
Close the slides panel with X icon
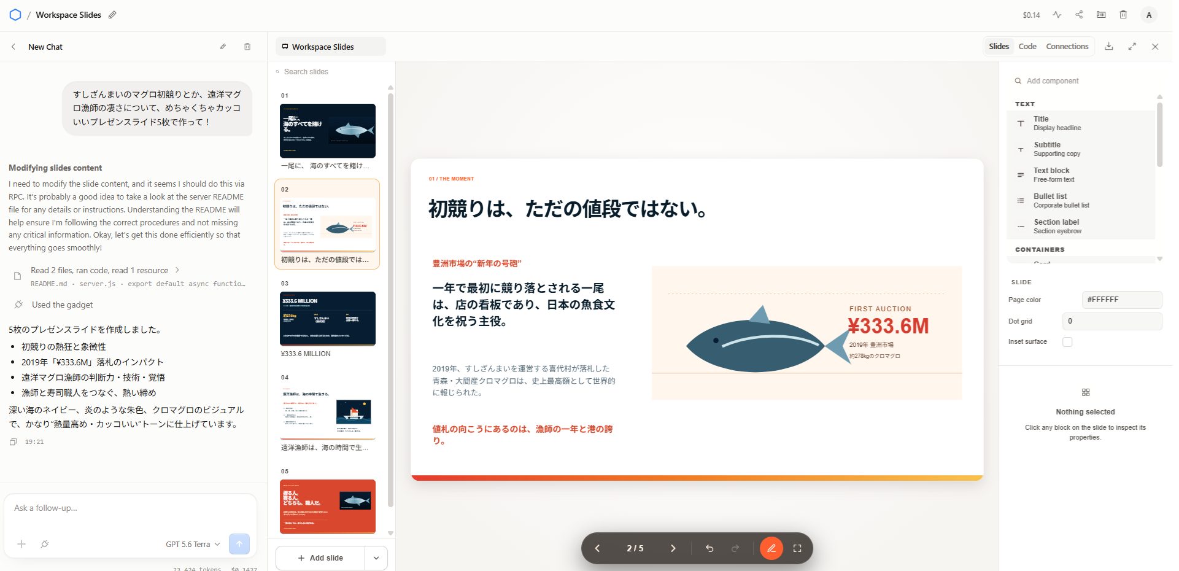click(1155, 47)
